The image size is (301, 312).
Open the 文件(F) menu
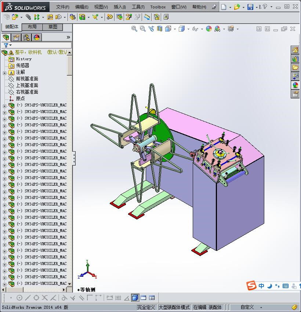63,7
